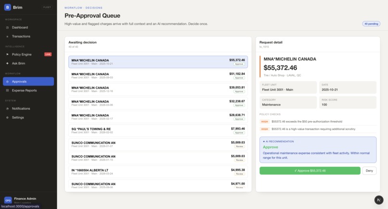Click first HIGH policy check badge
Viewport: 388px width, 209px height.
point(264,121)
